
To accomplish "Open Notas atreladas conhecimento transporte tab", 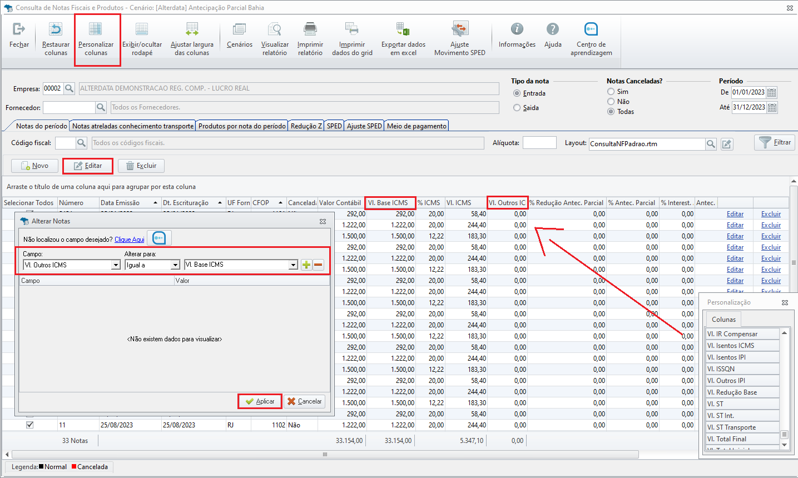I will coord(133,126).
